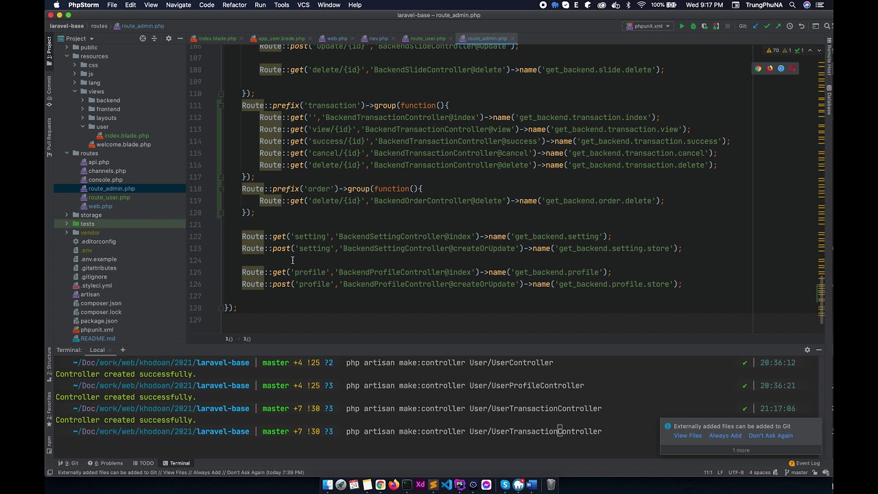Open route_user.php in the project tree
This screenshot has width=878, height=494.
click(x=108, y=198)
